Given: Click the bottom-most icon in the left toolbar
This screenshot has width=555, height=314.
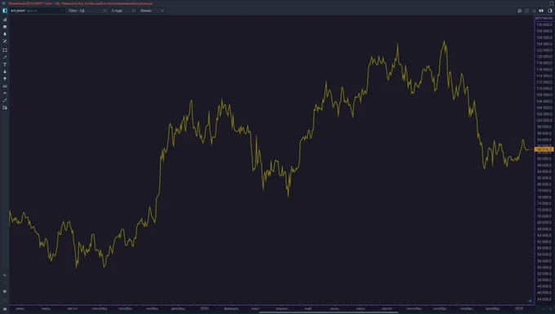Looking at the screenshot, I should pyautogui.click(x=5, y=308).
